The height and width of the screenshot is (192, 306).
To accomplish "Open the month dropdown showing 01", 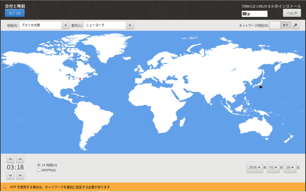I will [x=273, y=167].
